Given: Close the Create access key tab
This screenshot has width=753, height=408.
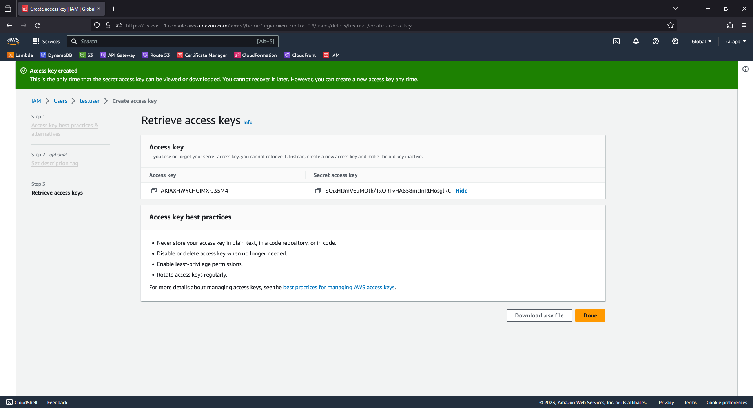Looking at the screenshot, I should [x=99, y=9].
